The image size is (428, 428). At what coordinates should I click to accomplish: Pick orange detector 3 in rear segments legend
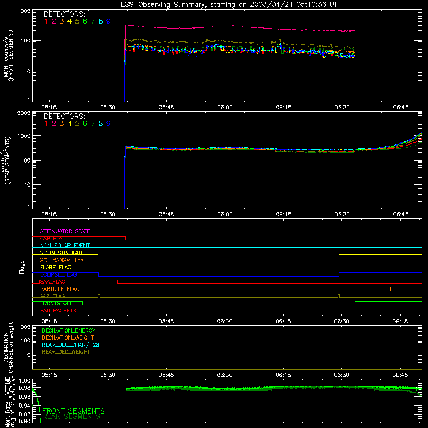pyautogui.click(x=62, y=124)
